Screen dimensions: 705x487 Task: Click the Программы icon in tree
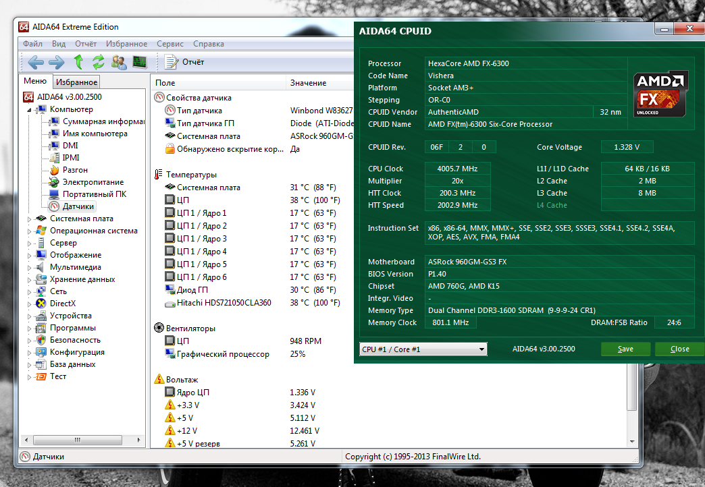click(x=41, y=328)
